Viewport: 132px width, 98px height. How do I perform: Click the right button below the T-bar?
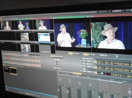coord(59,68)
